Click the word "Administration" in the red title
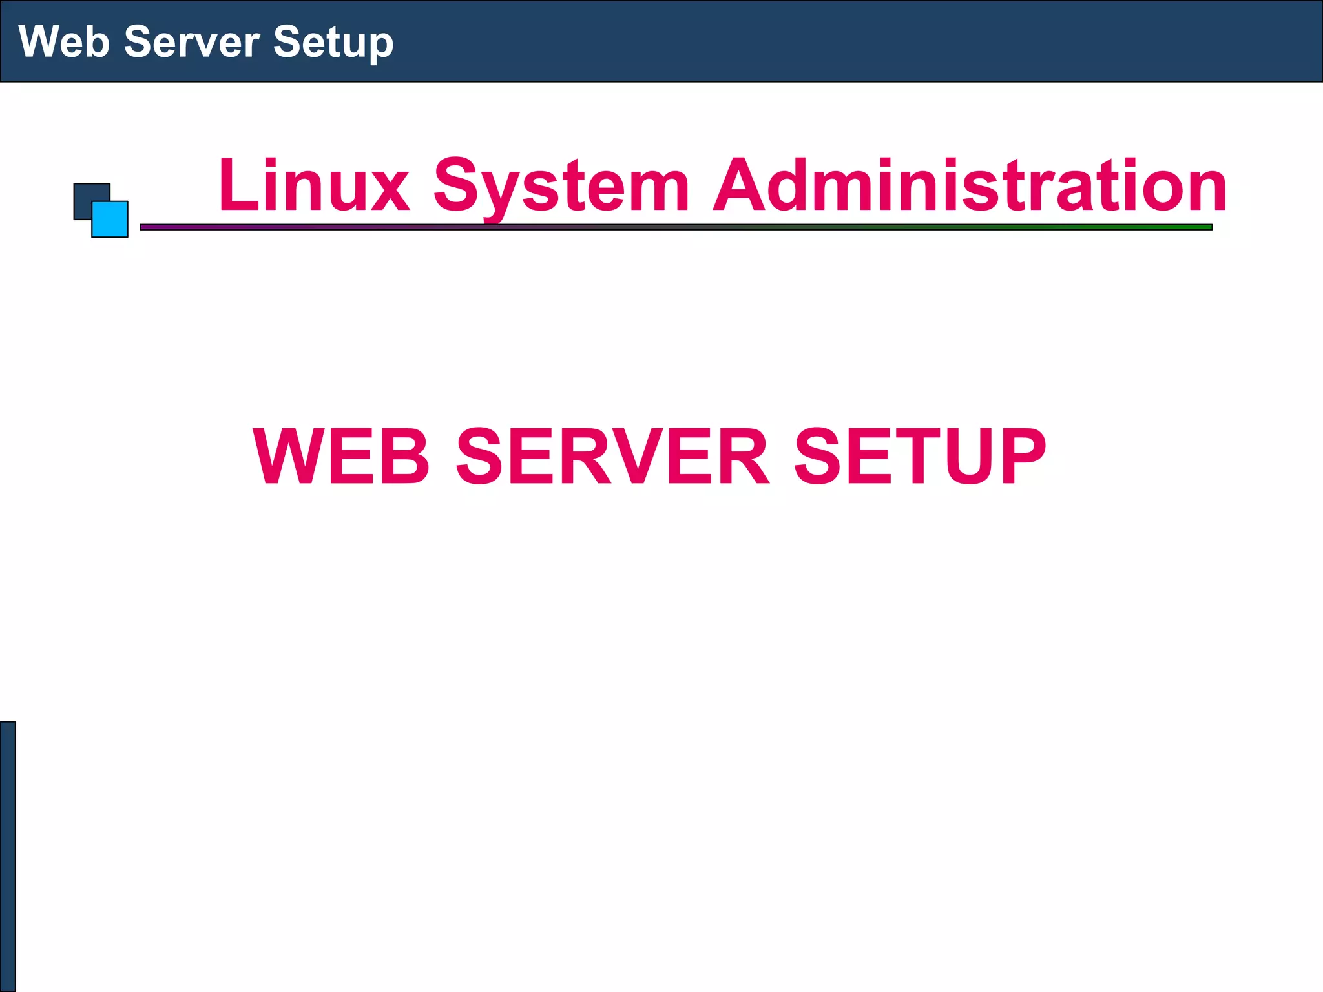1323x992 pixels. [x=969, y=185]
